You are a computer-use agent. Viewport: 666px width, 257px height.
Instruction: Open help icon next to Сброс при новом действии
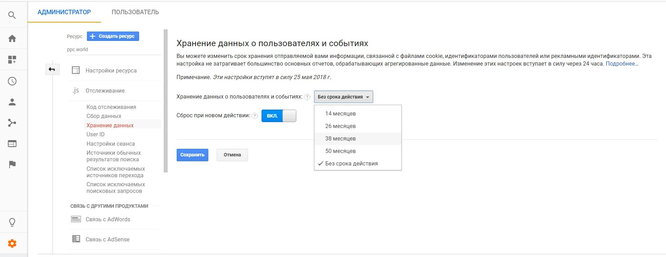point(255,116)
